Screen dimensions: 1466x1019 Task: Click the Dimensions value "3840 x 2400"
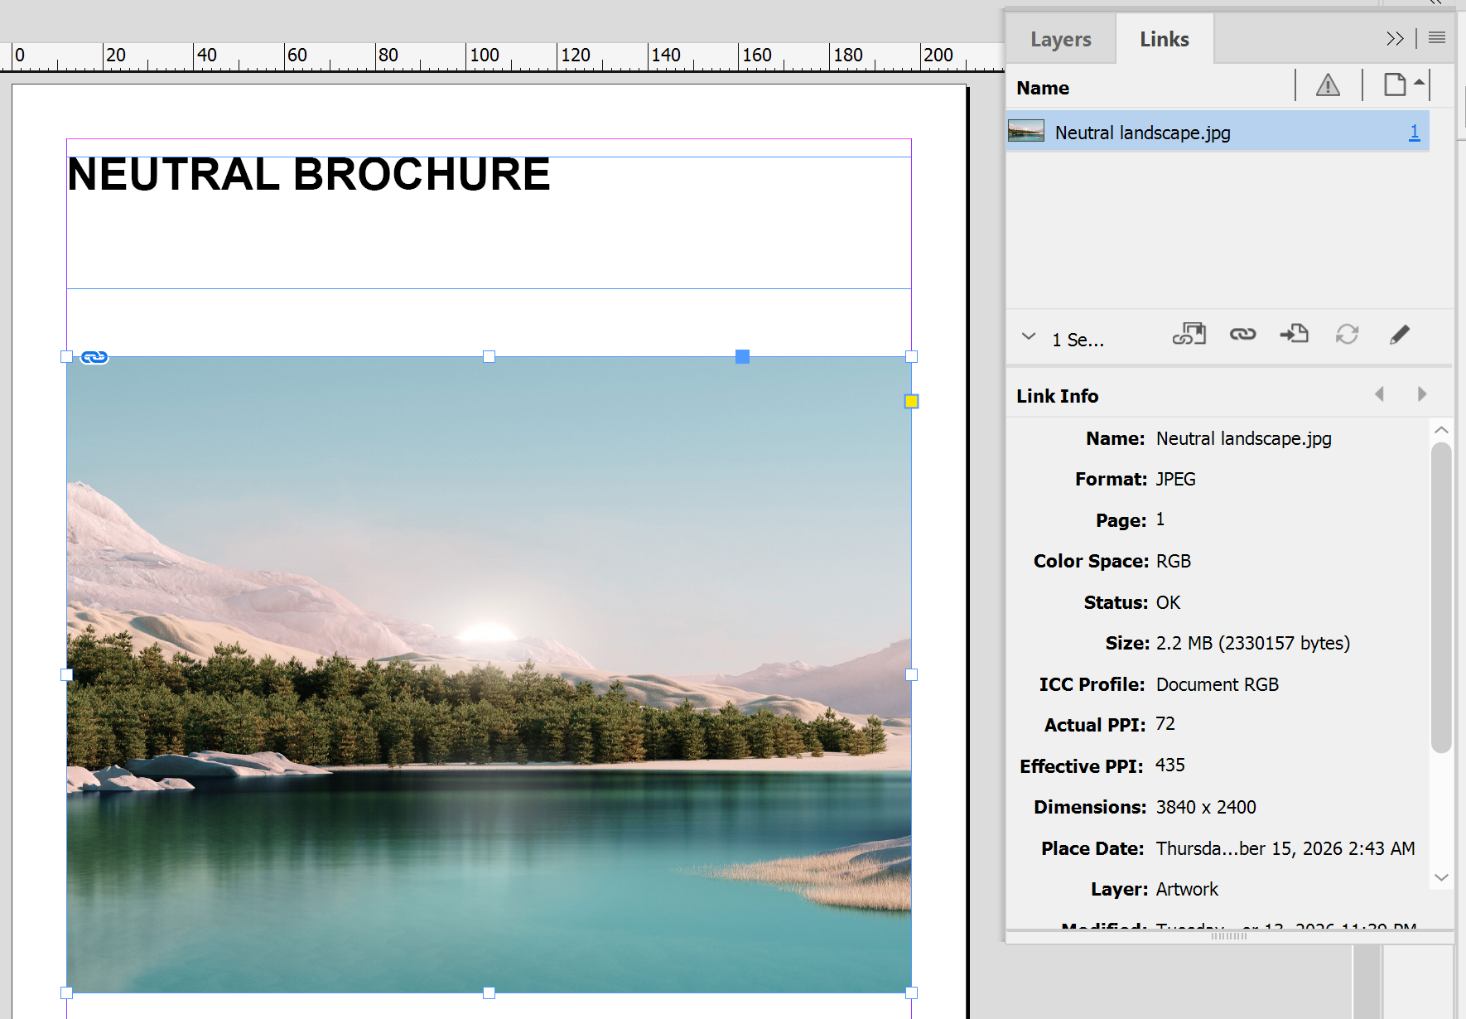point(1206,807)
